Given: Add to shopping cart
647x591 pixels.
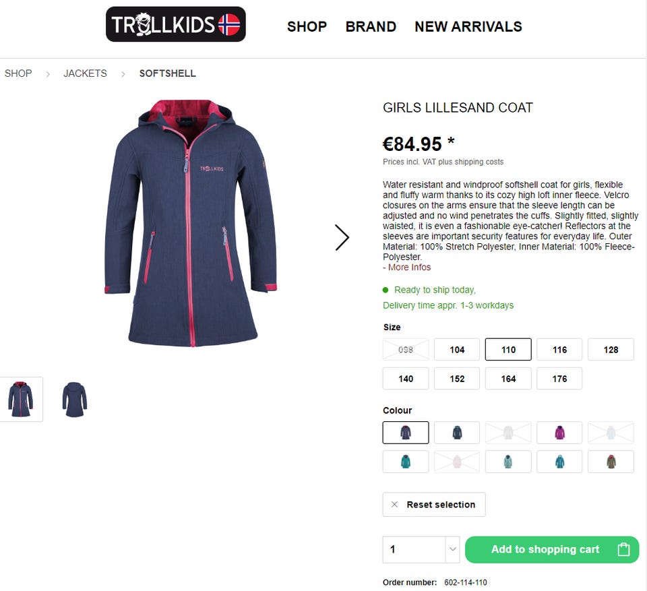Looking at the screenshot, I should pyautogui.click(x=552, y=549).
